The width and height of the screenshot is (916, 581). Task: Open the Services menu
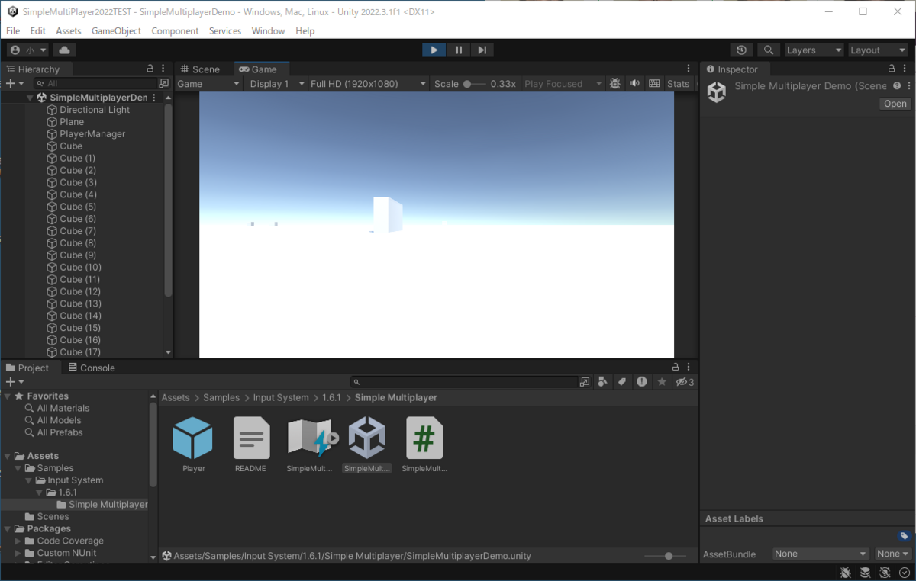(x=224, y=31)
